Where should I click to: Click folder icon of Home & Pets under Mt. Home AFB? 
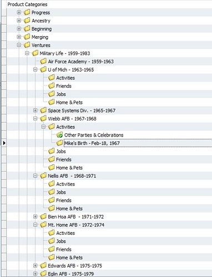(51, 257)
